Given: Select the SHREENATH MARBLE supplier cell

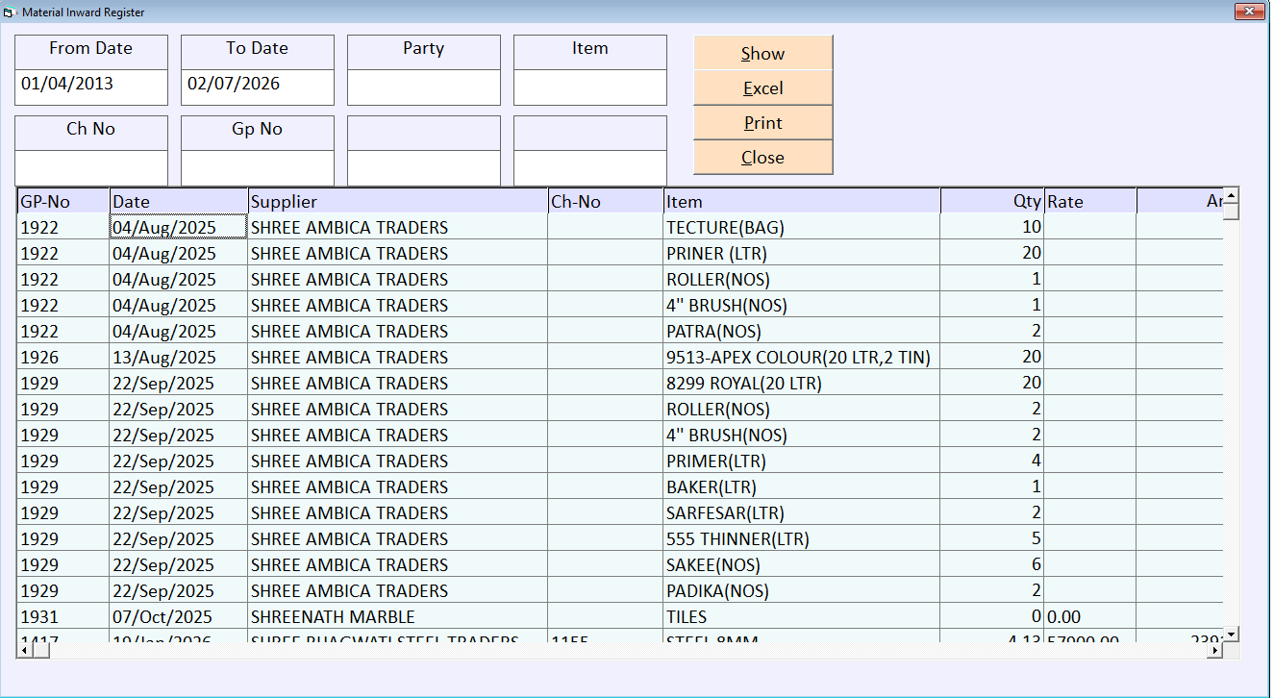Looking at the screenshot, I should (398, 616).
